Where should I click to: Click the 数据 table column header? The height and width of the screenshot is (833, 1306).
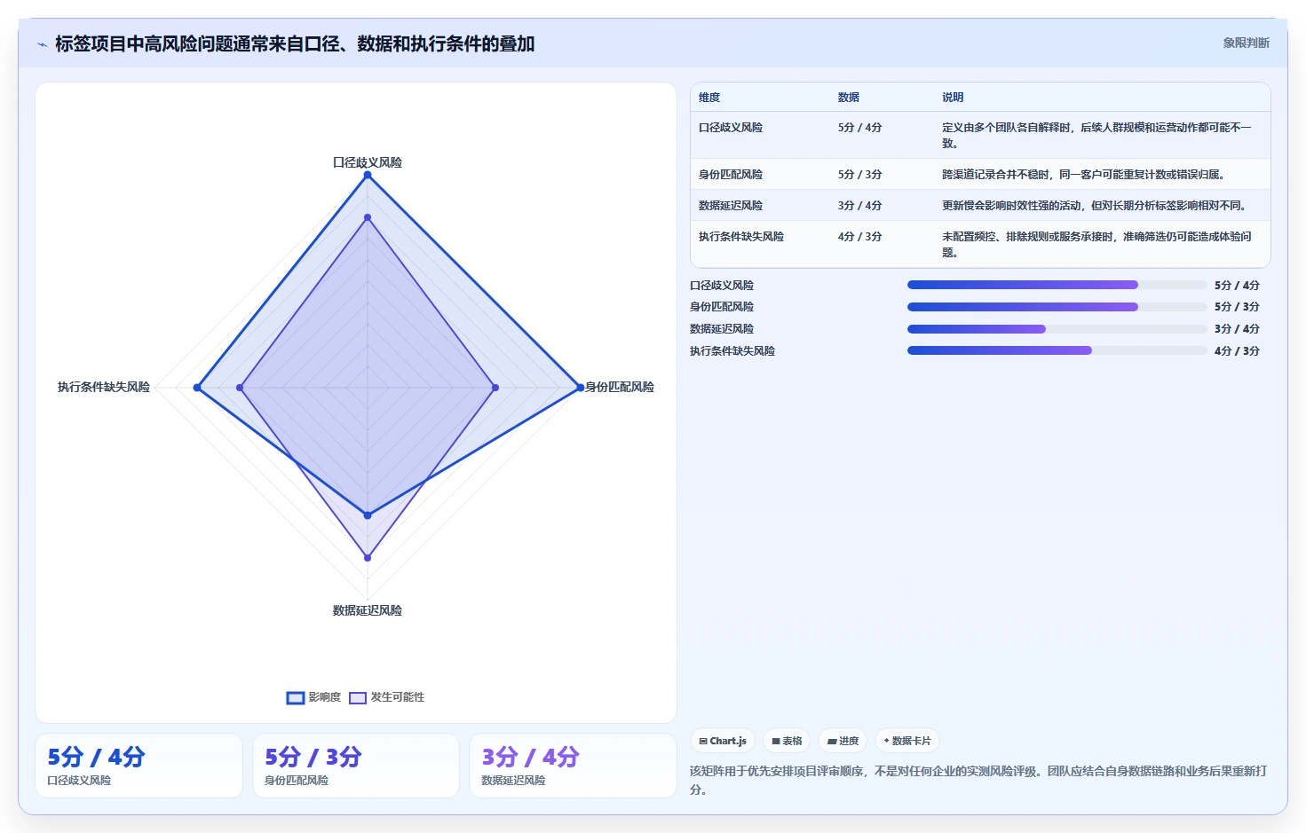[849, 98]
